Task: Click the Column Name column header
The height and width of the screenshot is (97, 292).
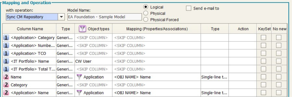Action: pos(30,29)
